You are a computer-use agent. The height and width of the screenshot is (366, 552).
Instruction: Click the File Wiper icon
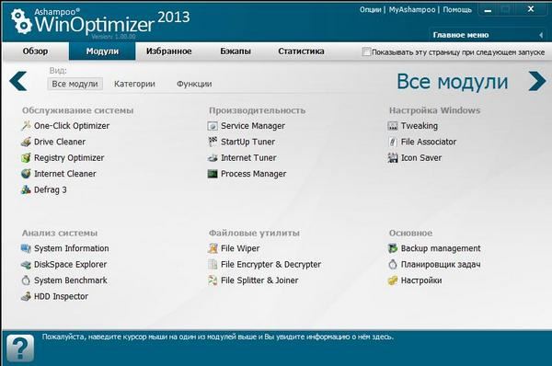pyautogui.click(x=213, y=248)
